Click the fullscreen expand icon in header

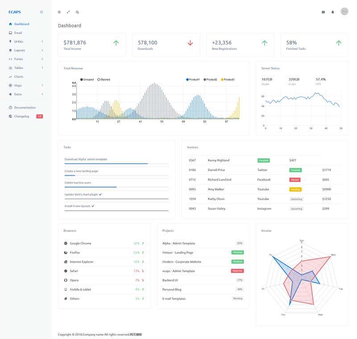(x=68, y=12)
